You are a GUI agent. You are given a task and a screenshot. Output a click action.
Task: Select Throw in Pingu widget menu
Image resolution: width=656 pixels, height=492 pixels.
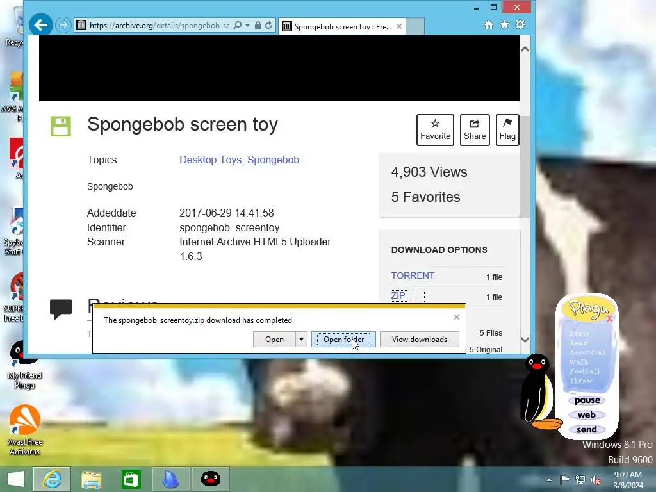tap(580, 381)
